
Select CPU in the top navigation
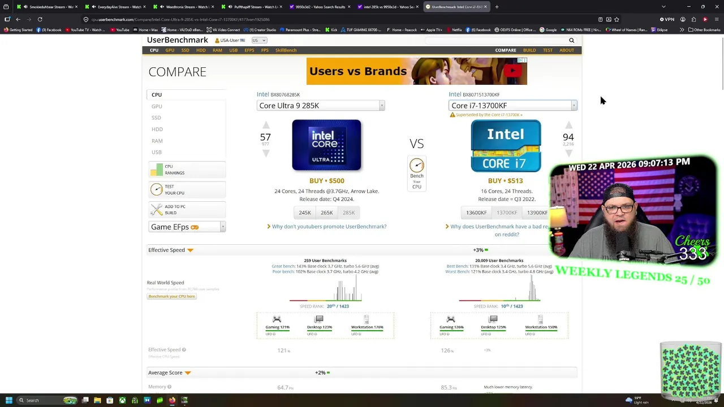(x=154, y=50)
